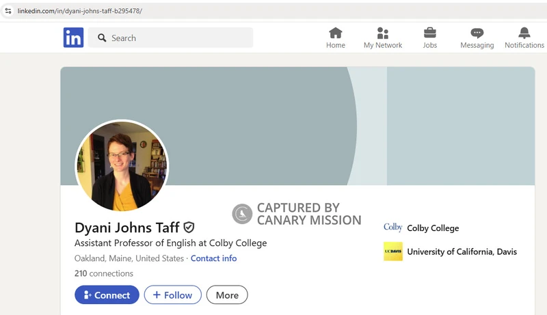Click the search magnifier icon
This screenshot has height=315, width=547.
pyautogui.click(x=102, y=38)
